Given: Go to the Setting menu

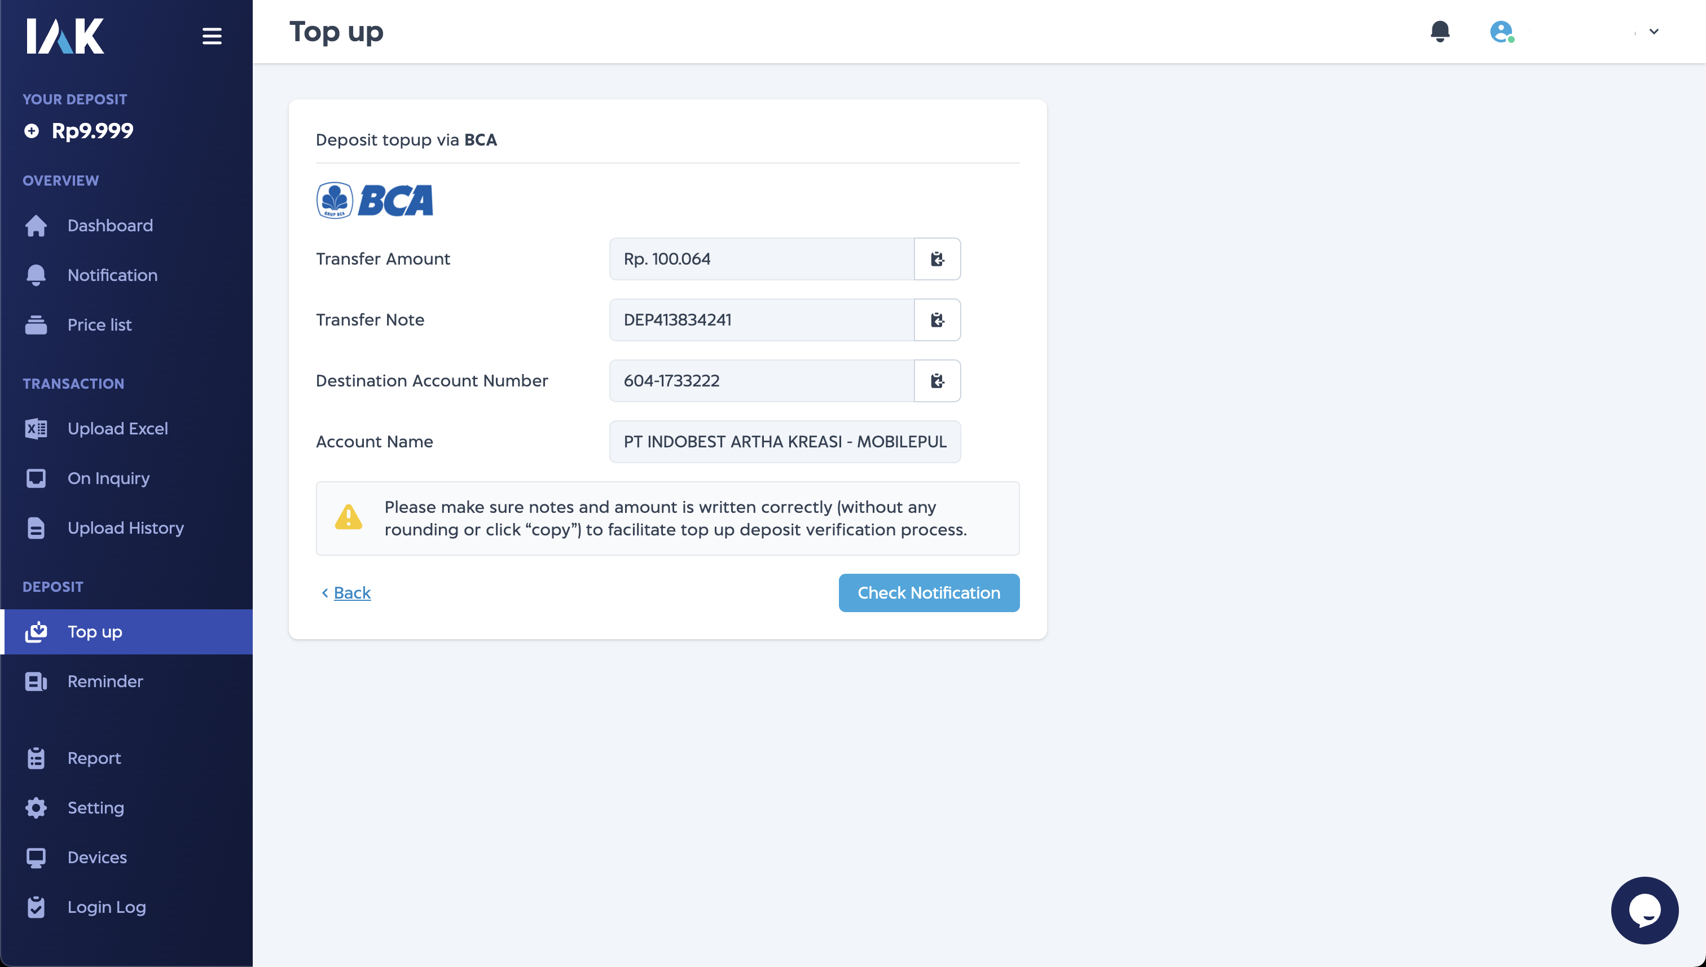Looking at the screenshot, I should click(96, 807).
